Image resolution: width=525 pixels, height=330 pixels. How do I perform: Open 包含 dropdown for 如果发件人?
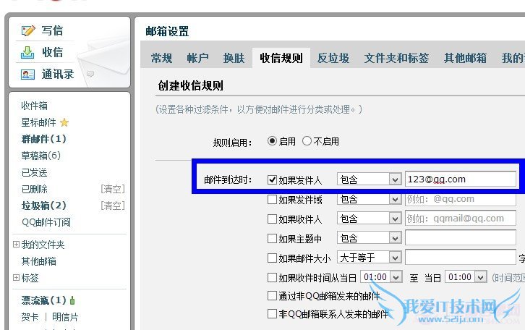(369, 179)
